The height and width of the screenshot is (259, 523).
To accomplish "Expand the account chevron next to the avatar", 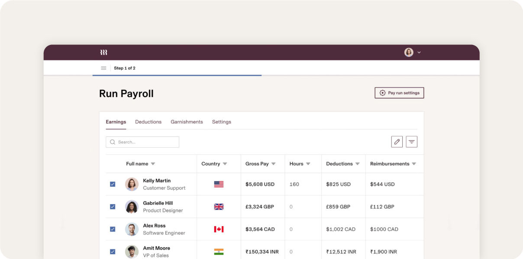I will pyautogui.click(x=418, y=52).
